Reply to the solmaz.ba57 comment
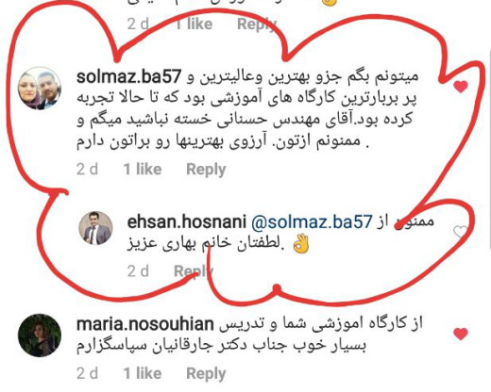 206,170
